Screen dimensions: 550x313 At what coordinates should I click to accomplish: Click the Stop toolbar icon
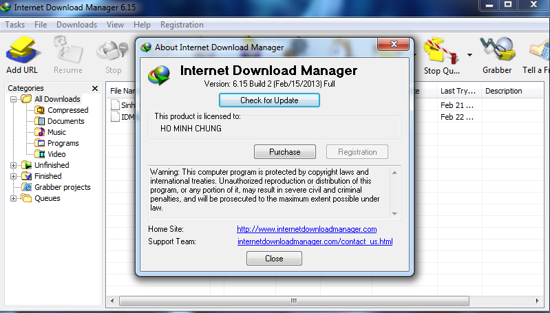(x=113, y=50)
